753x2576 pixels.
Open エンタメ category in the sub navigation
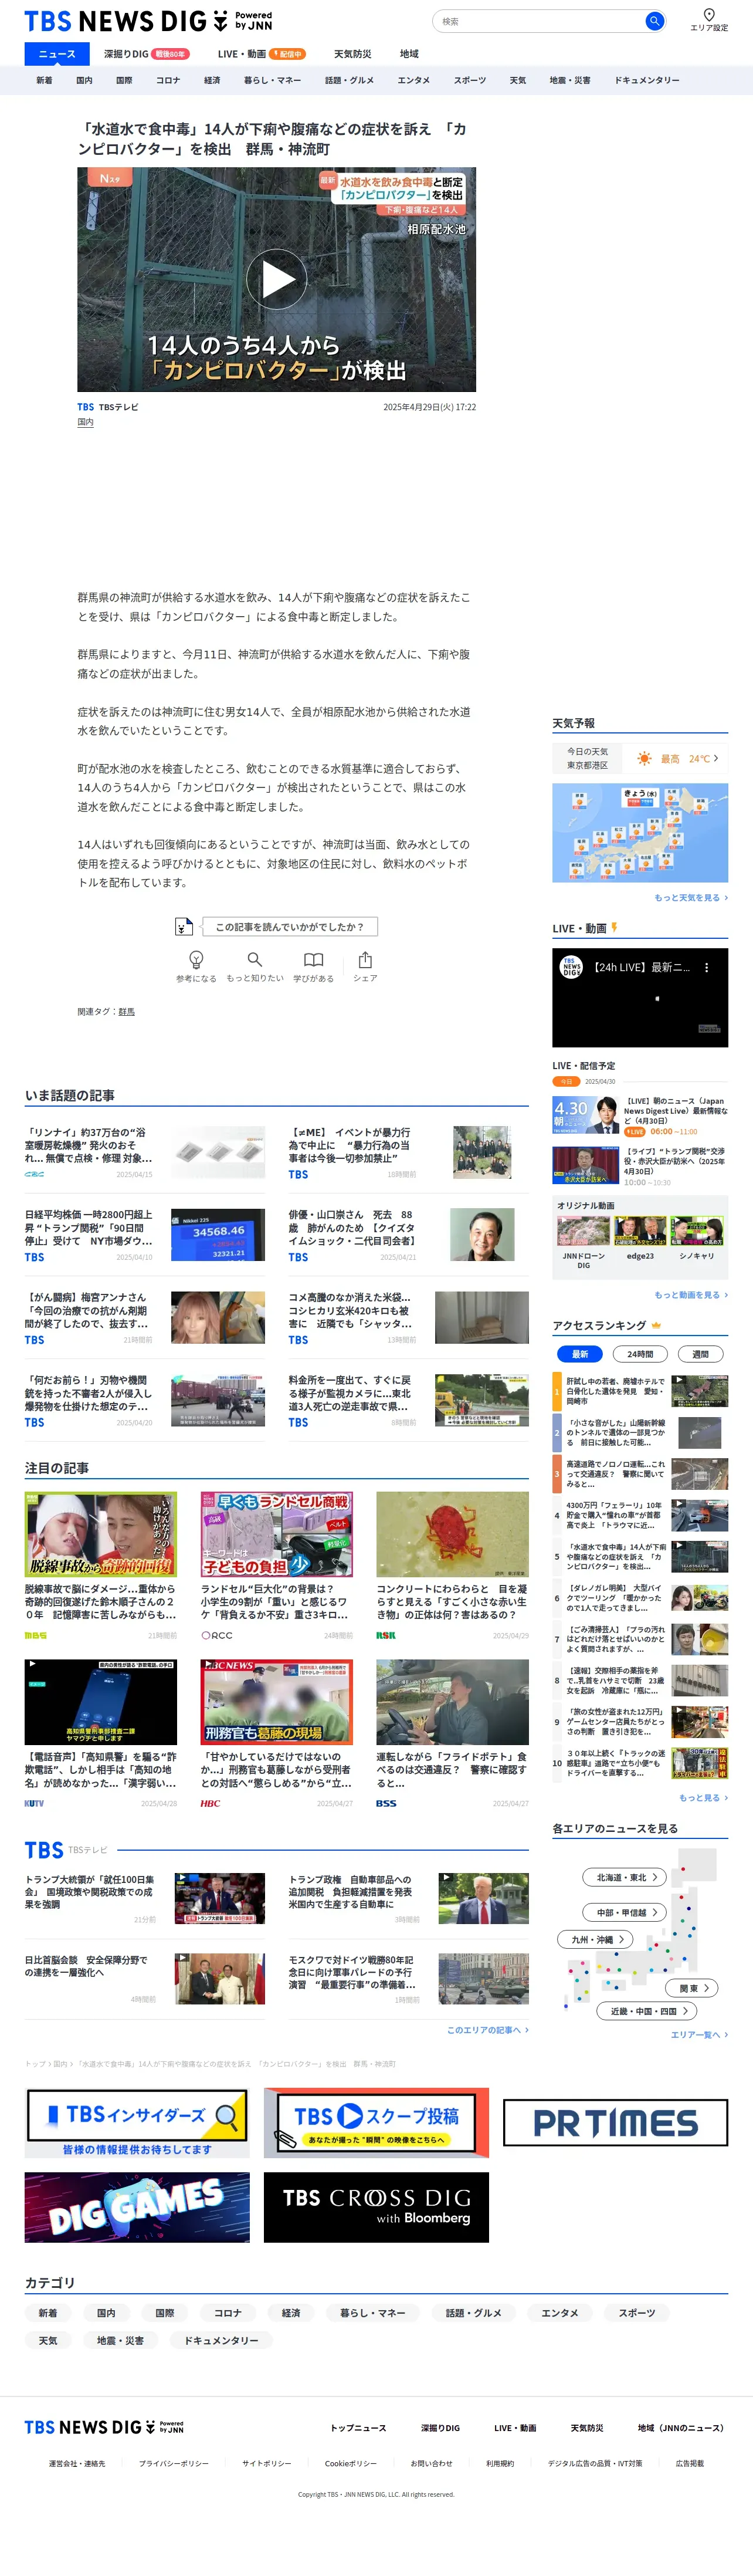413,80
